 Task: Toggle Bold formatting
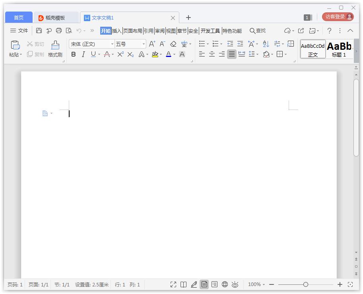click(x=73, y=54)
